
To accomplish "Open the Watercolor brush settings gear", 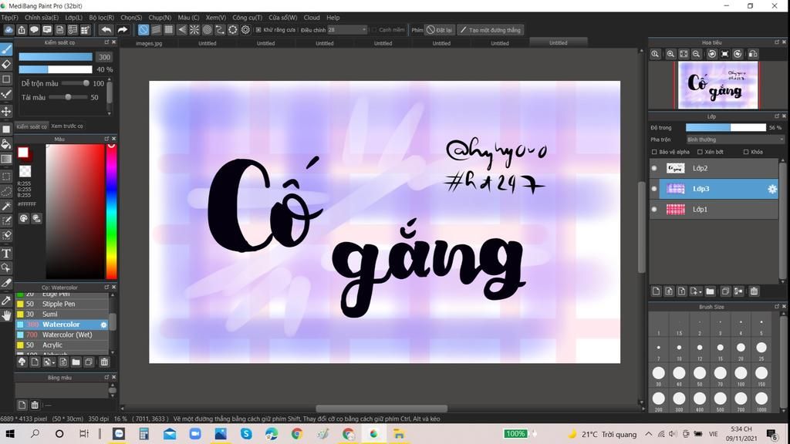I will (104, 325).
